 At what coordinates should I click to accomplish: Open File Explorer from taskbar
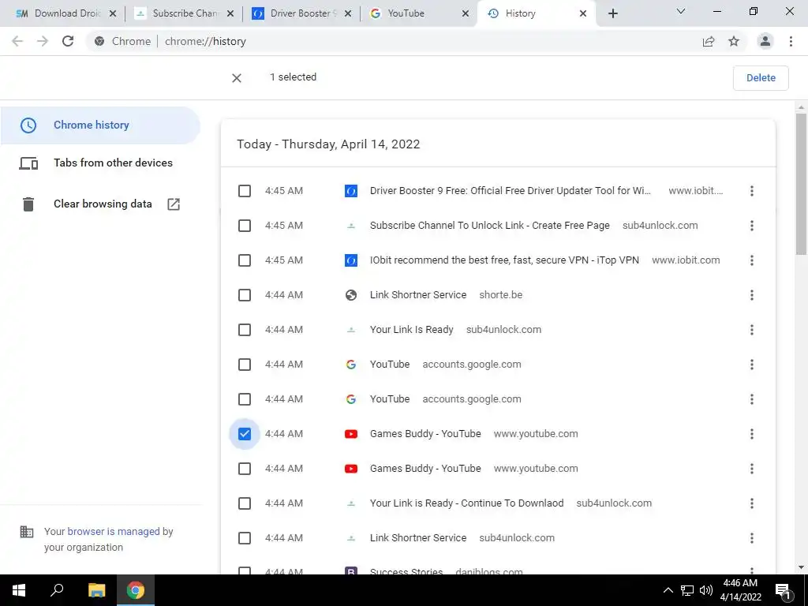coord(96,590)
